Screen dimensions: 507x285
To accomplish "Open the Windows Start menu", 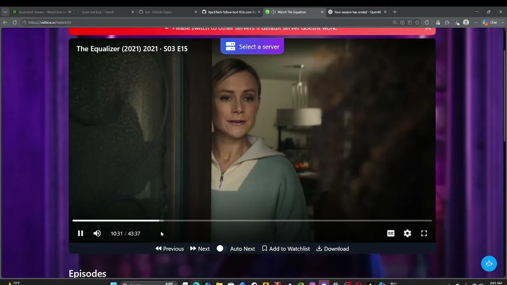I will click(x=114, y=283).
